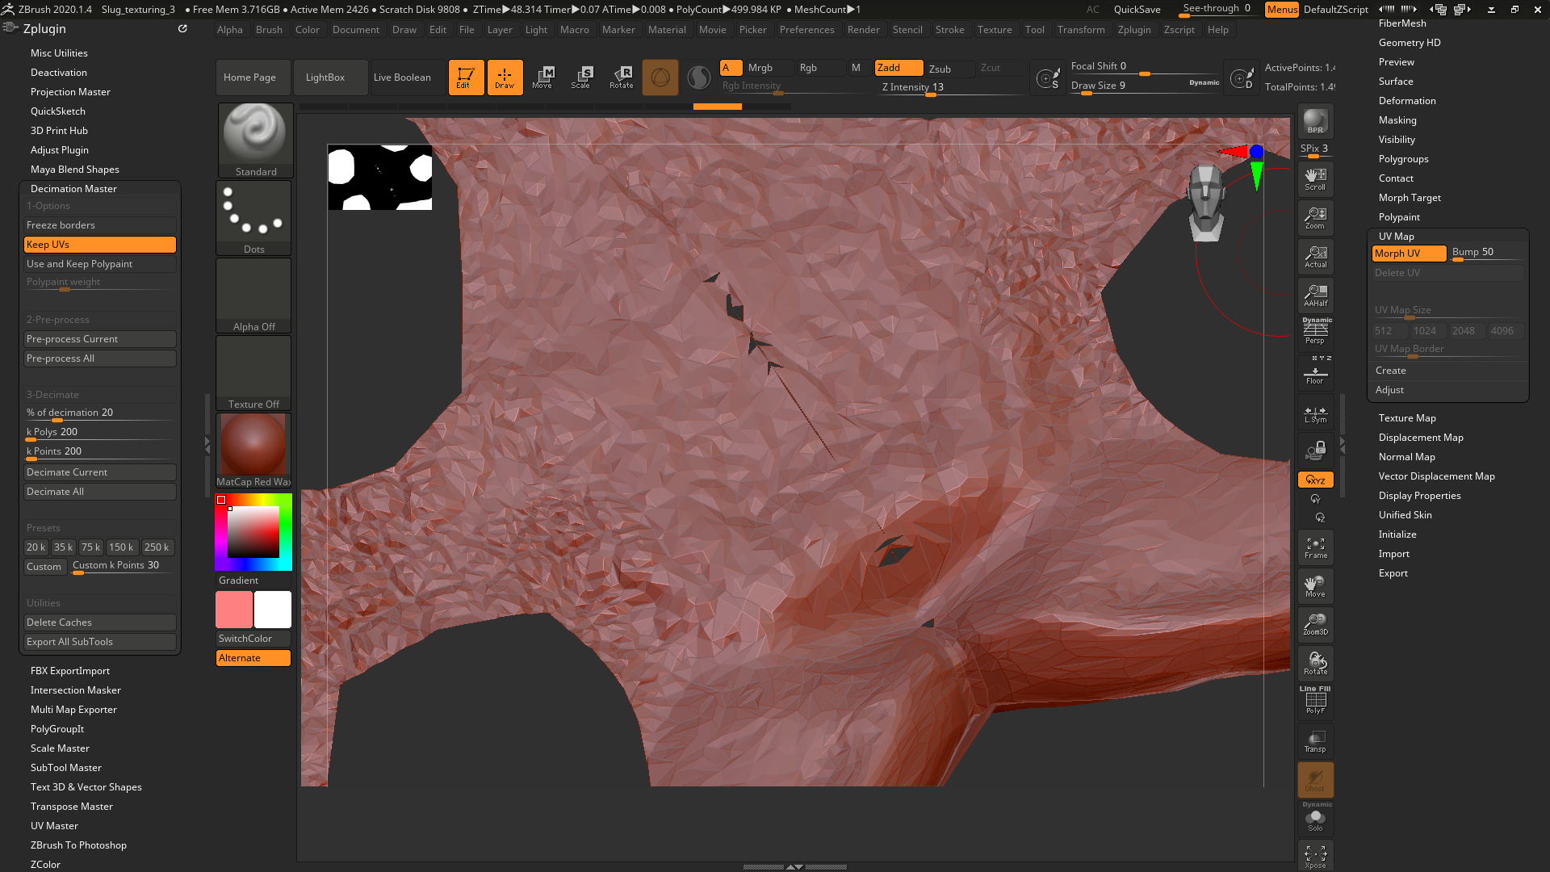
Task: Click the Pre-process Current button
Action: [x=99, y=338]
